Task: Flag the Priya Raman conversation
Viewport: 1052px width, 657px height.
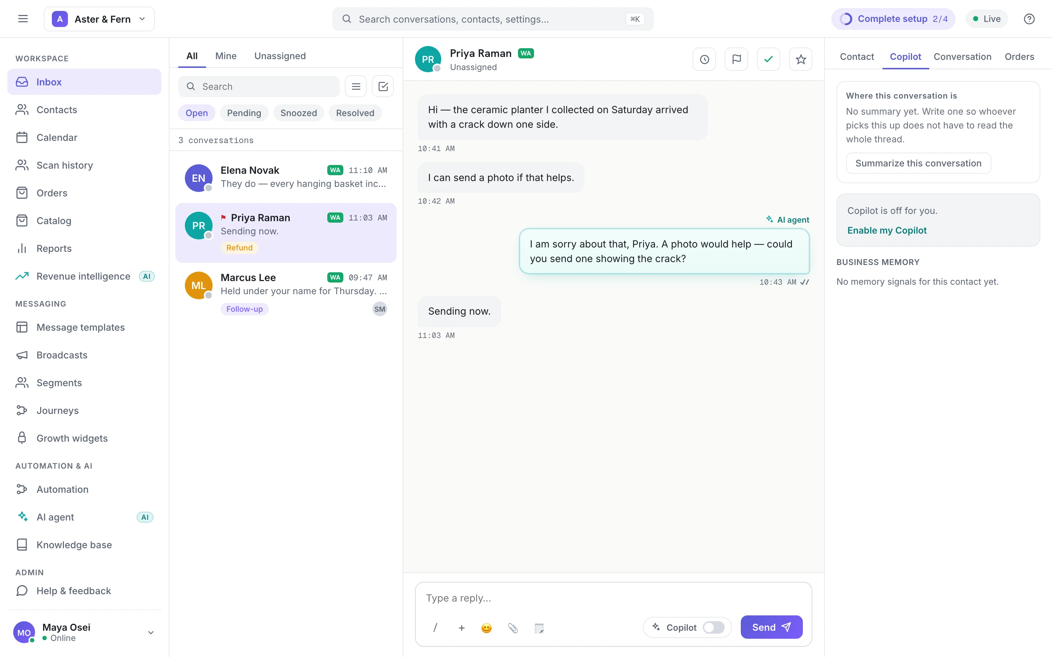Action: coord(736,59)
